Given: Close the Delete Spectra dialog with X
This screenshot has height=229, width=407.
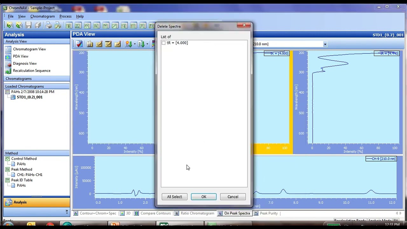Looking at the screenshot, I should 244,25.
